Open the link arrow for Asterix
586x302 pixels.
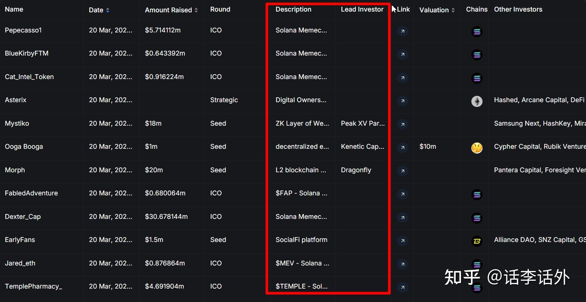click(x=402, y=101)
